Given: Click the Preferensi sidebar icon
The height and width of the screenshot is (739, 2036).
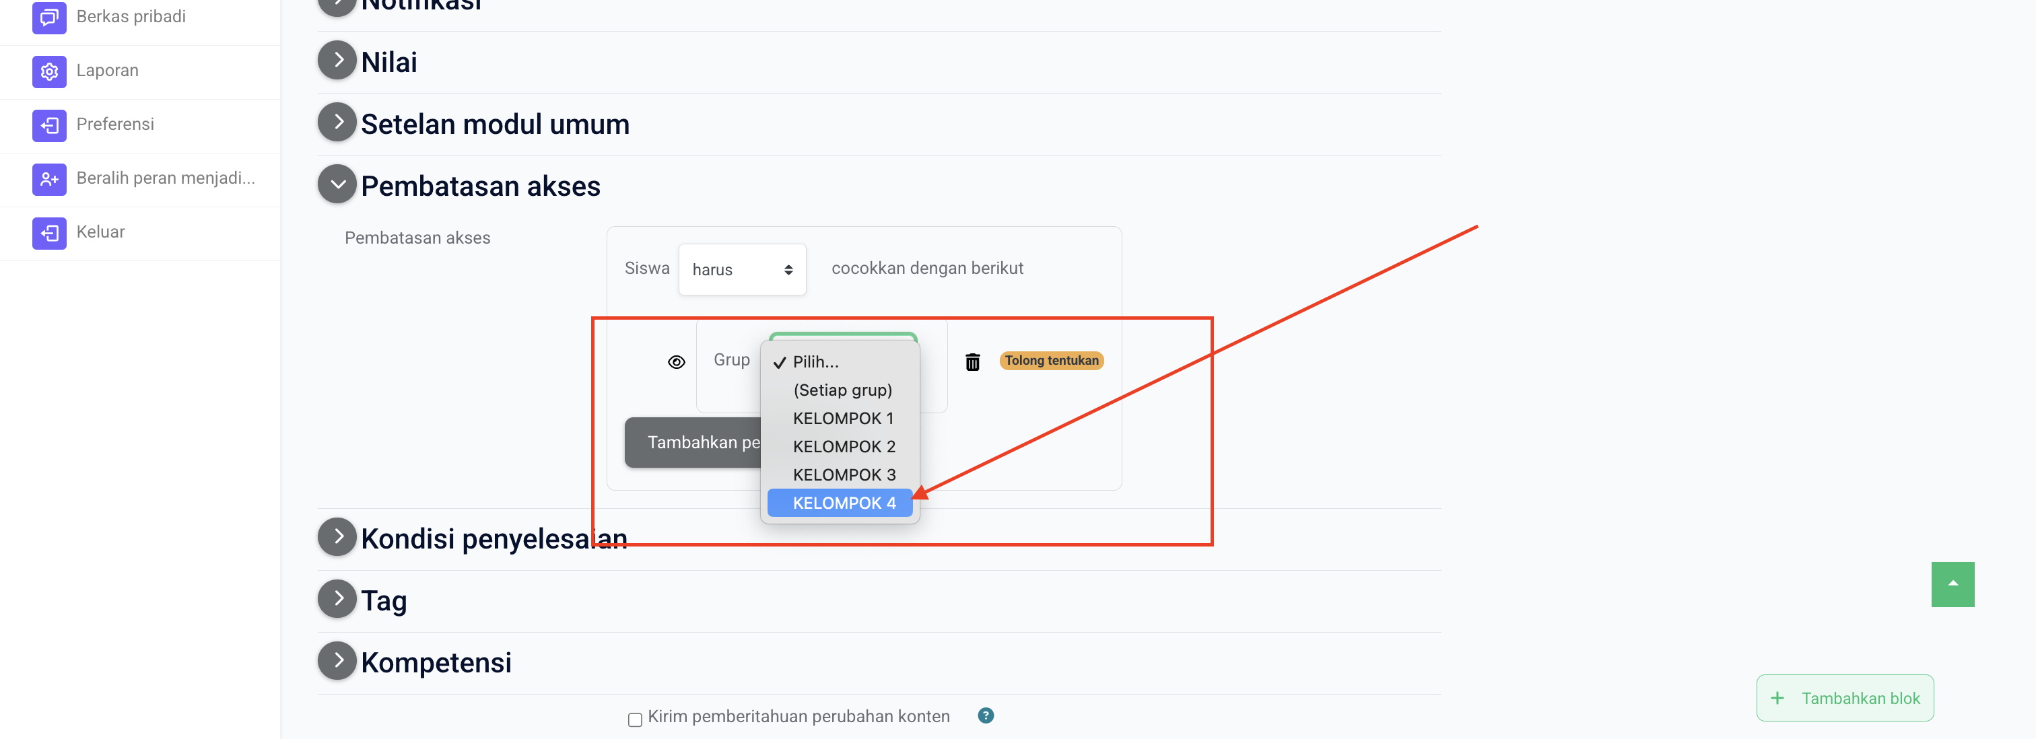Looking at the screenshot, I should coord(49,125).
